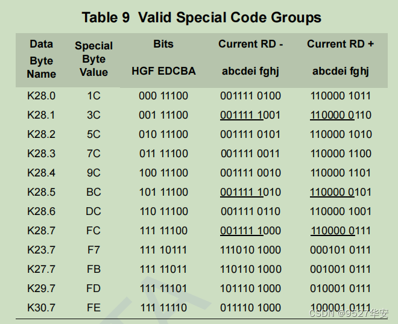Click the table title 'Table 9 Valid Special Code Groups'
Image resolution: width=398 pixels, height=324 pixels.
coord(201,17)
